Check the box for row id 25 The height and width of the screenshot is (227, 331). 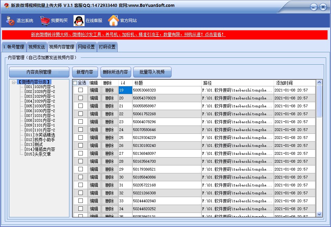(80, 138)
